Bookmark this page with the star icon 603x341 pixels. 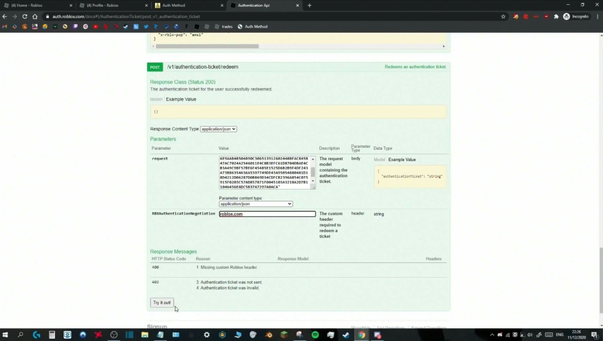click(503, 16)
